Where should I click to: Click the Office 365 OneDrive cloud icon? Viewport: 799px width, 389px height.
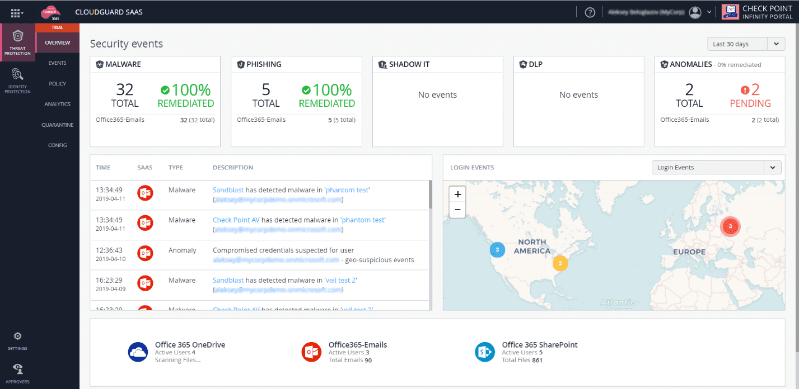(138, 352)
